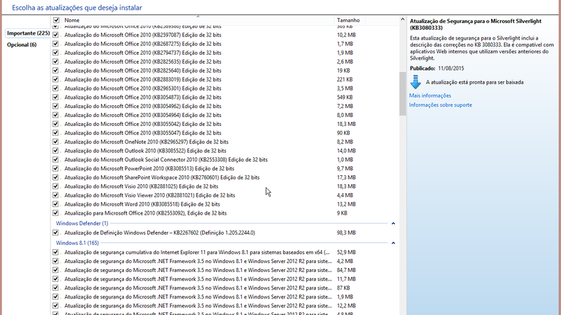Select the Office 2010 KB2883019 update row
This screenshot has height=315, width=561.
click(225, 80)
